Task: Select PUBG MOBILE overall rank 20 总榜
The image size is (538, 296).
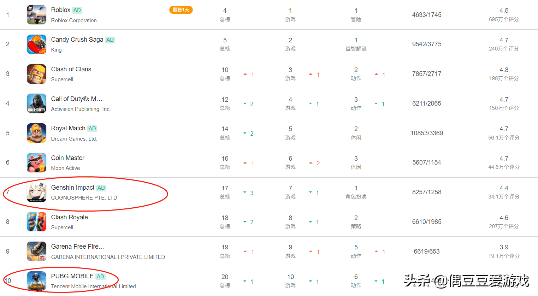Action: 225,281
